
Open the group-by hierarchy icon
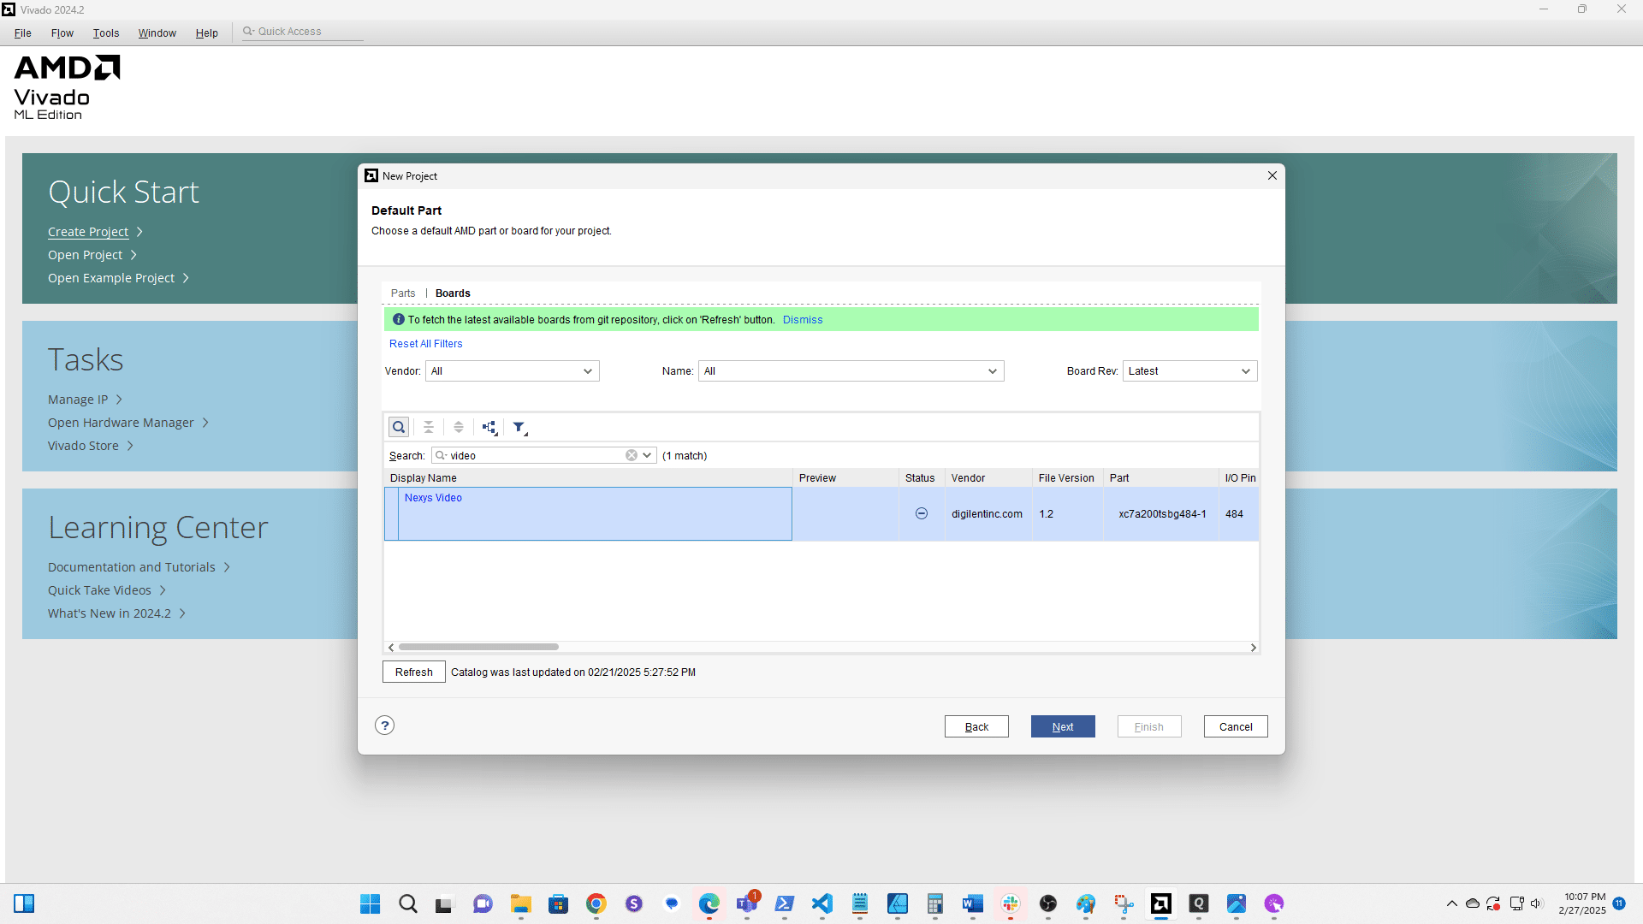[x=489, y=427]
